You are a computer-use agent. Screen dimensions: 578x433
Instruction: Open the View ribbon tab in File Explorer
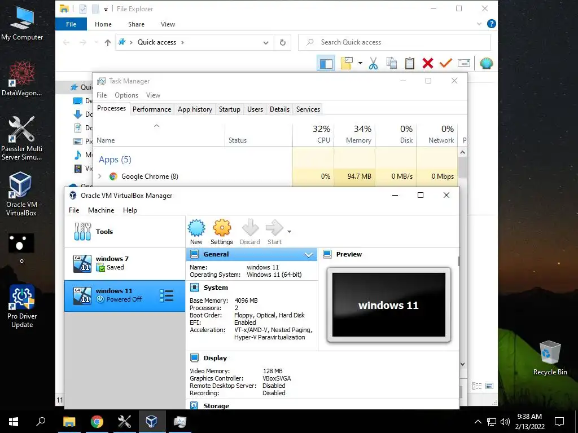click(x=168, y=24)
